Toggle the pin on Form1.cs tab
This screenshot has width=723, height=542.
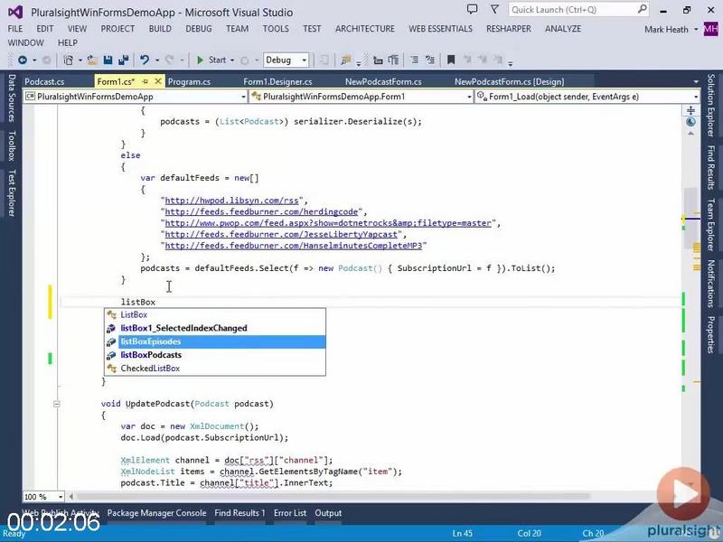coord(145,81)
